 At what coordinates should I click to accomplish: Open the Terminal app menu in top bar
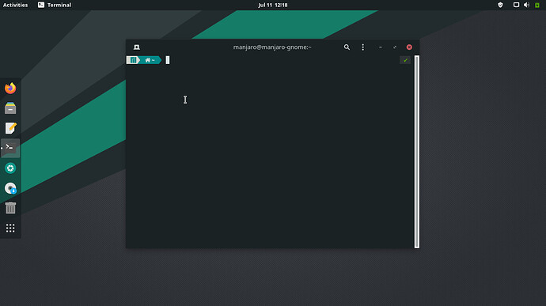click(x=55, y=5)
